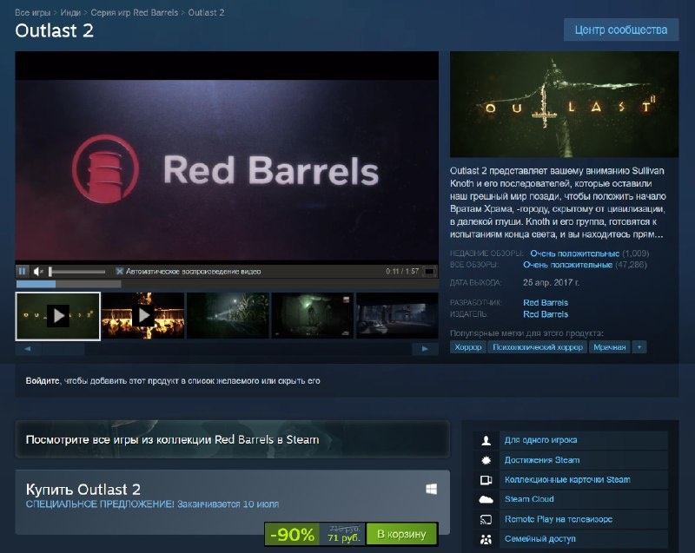Viewport: 695px width, 553px height.
Task: Open Steam Cloud link
Action: point(529,499)
